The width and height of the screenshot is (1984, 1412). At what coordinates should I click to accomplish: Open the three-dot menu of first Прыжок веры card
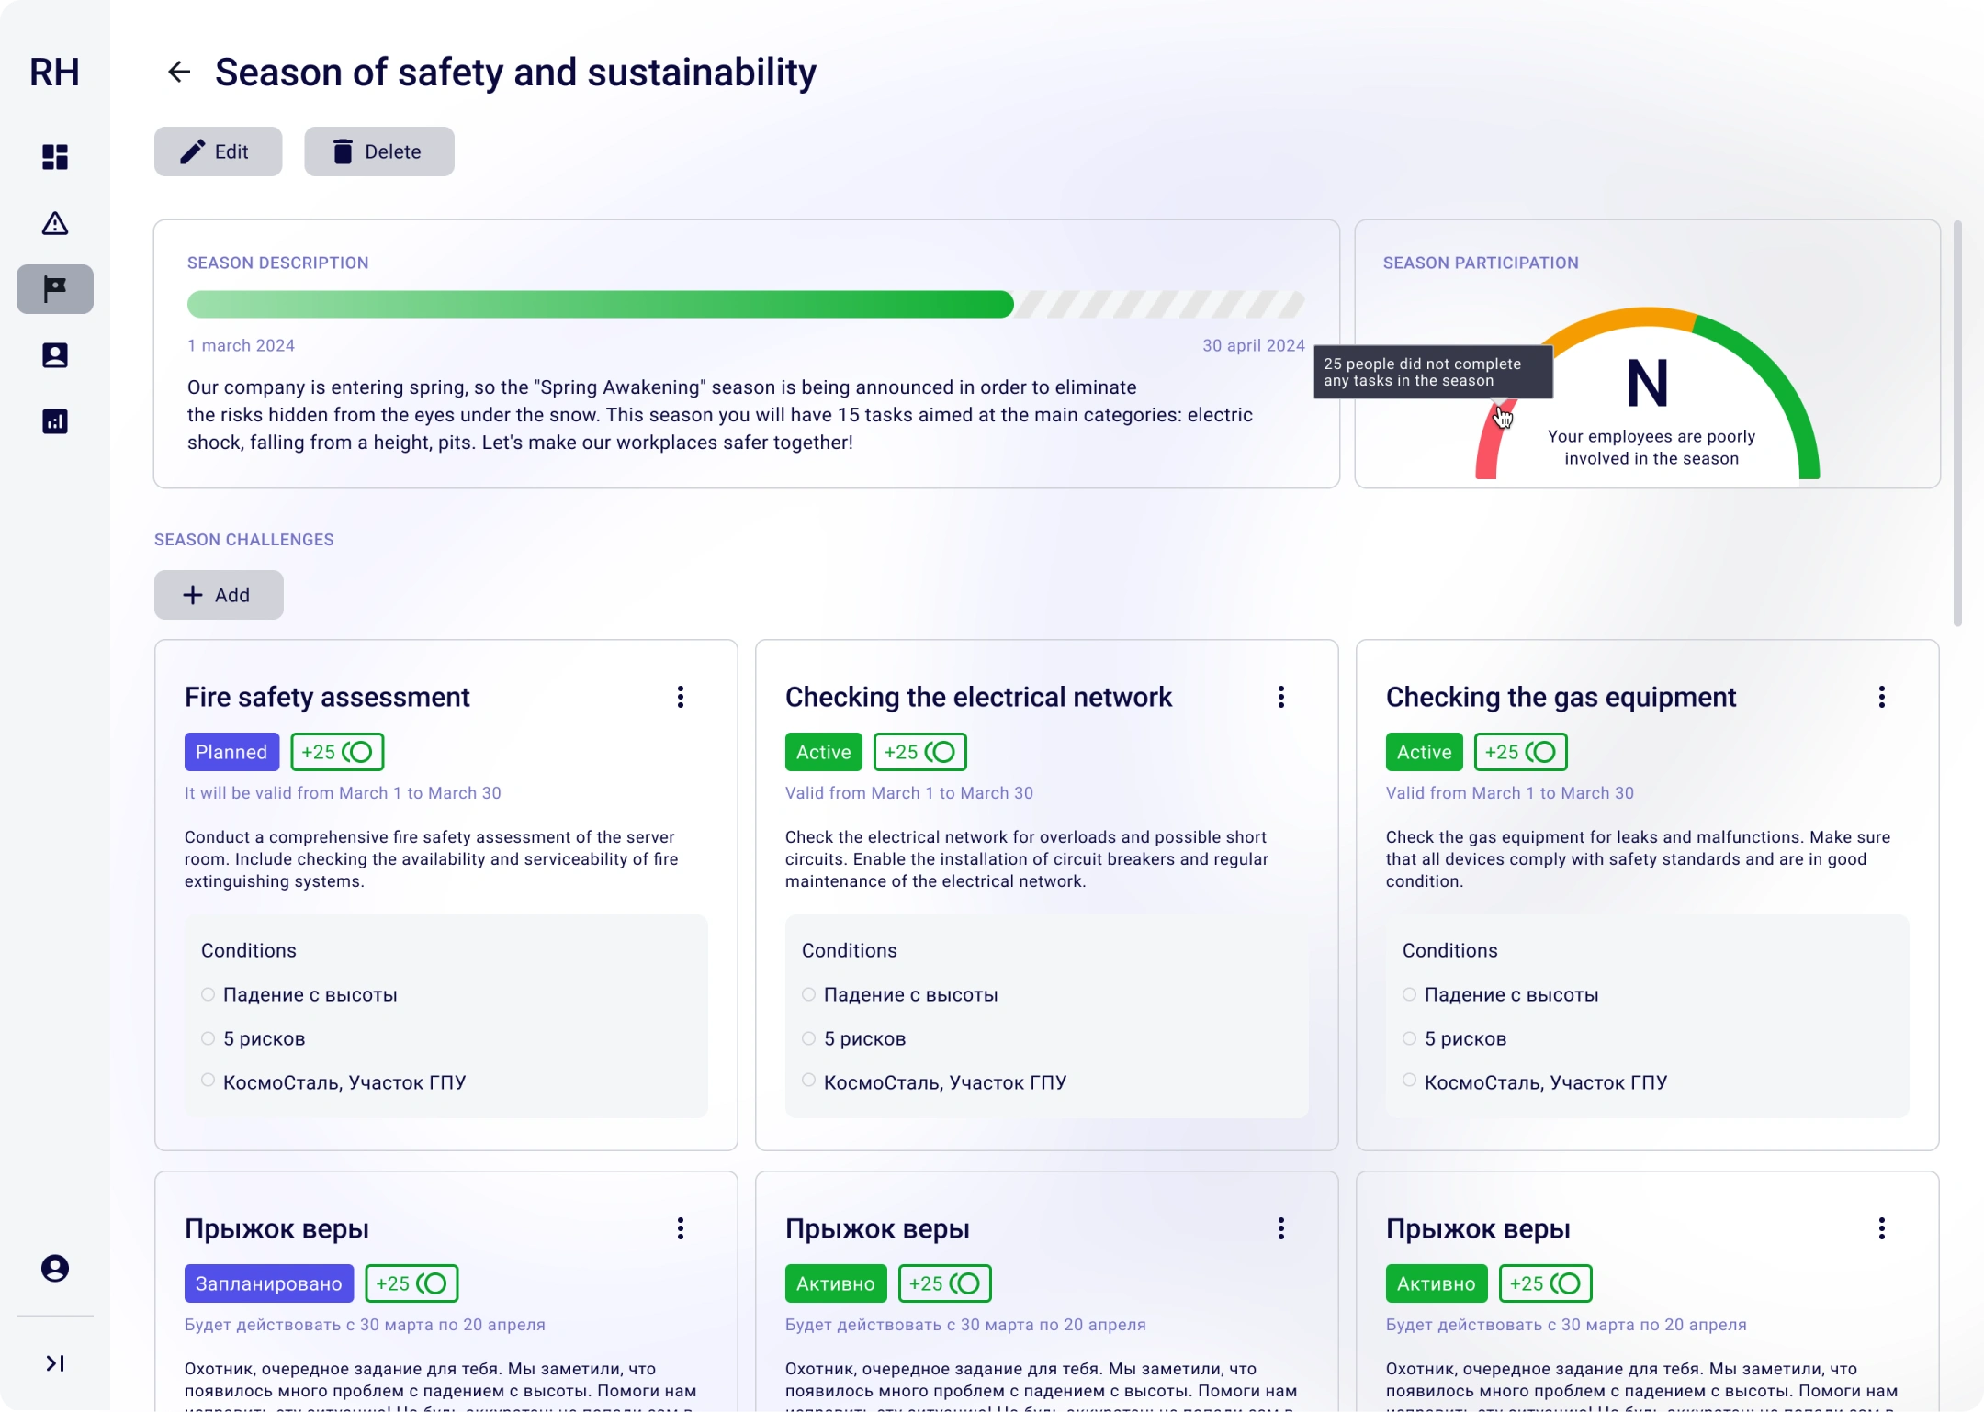[681, 1228]
